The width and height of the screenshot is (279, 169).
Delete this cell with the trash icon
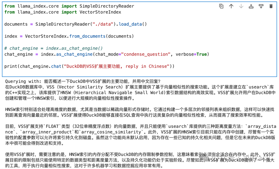[271, 6]
